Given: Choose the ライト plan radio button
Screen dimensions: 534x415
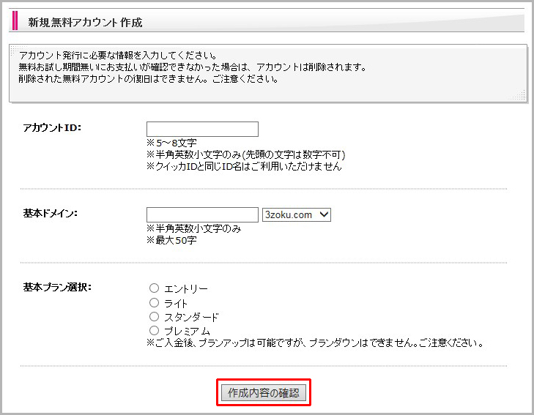Looking at the screenshot, I should (x=154, y=302).
